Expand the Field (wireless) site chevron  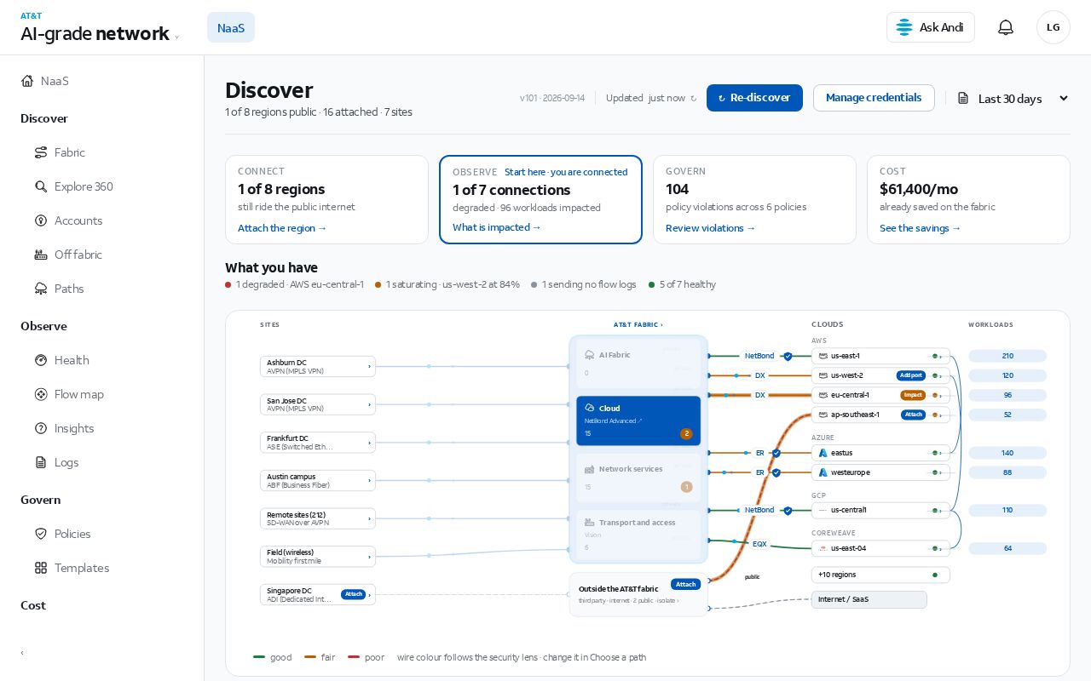pos(369,557)
